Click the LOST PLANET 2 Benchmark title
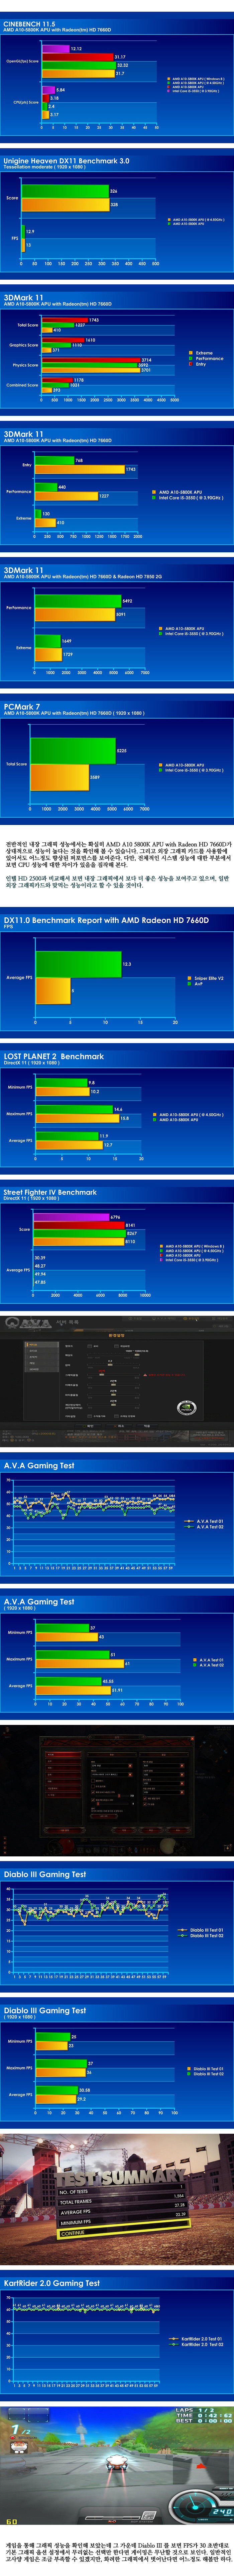 [x=54, y=1056]
